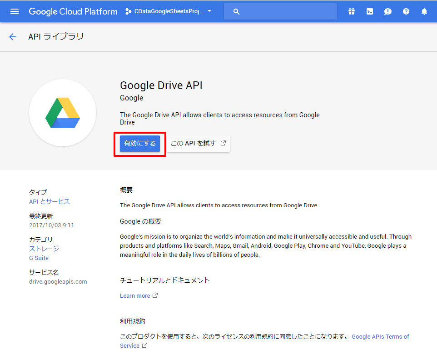
Task: Click the 利用規約 heading
Action: click(x=133, y=321)
